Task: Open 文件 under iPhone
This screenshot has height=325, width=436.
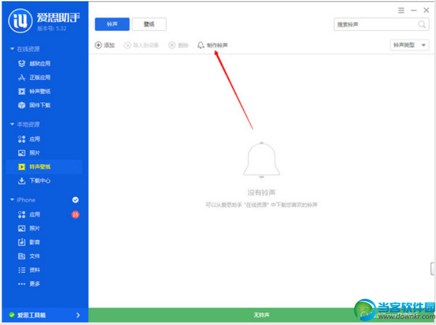Action: coord(29,256)
